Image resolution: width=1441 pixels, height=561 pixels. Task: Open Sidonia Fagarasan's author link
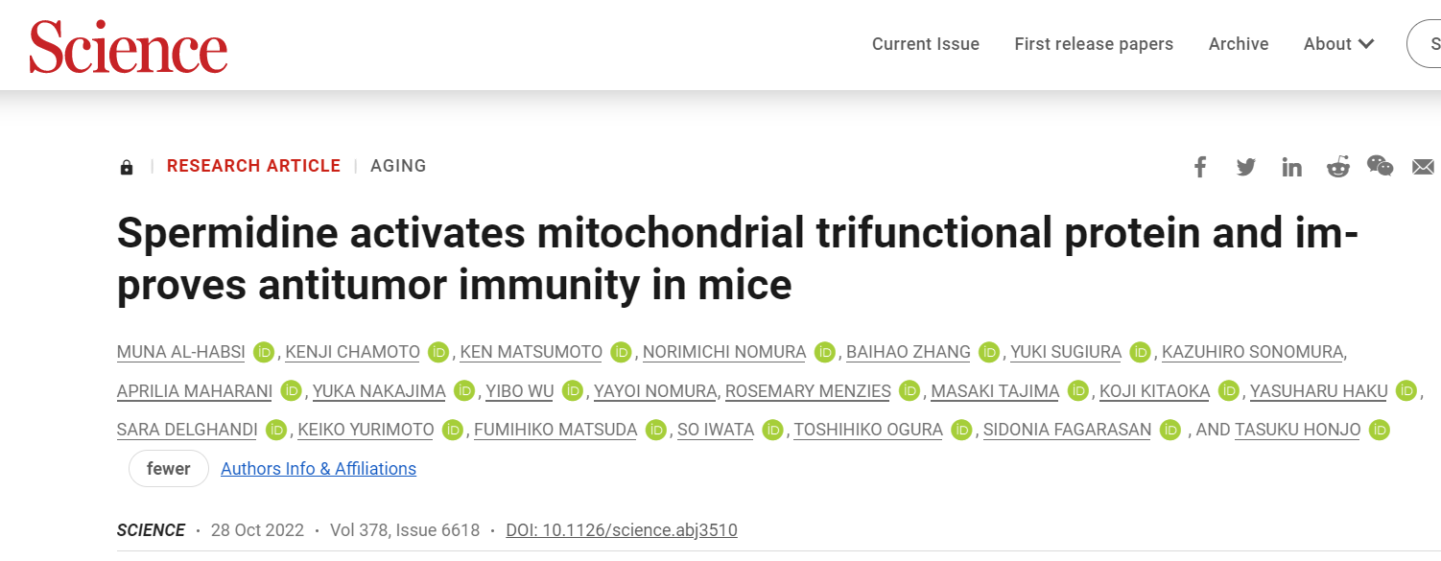(x=1067, y=430)
